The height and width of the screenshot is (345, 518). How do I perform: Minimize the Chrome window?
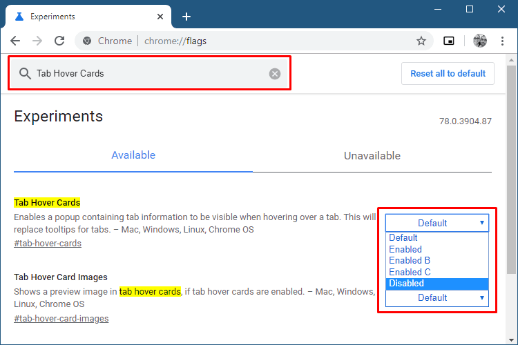tap(438, 9)
